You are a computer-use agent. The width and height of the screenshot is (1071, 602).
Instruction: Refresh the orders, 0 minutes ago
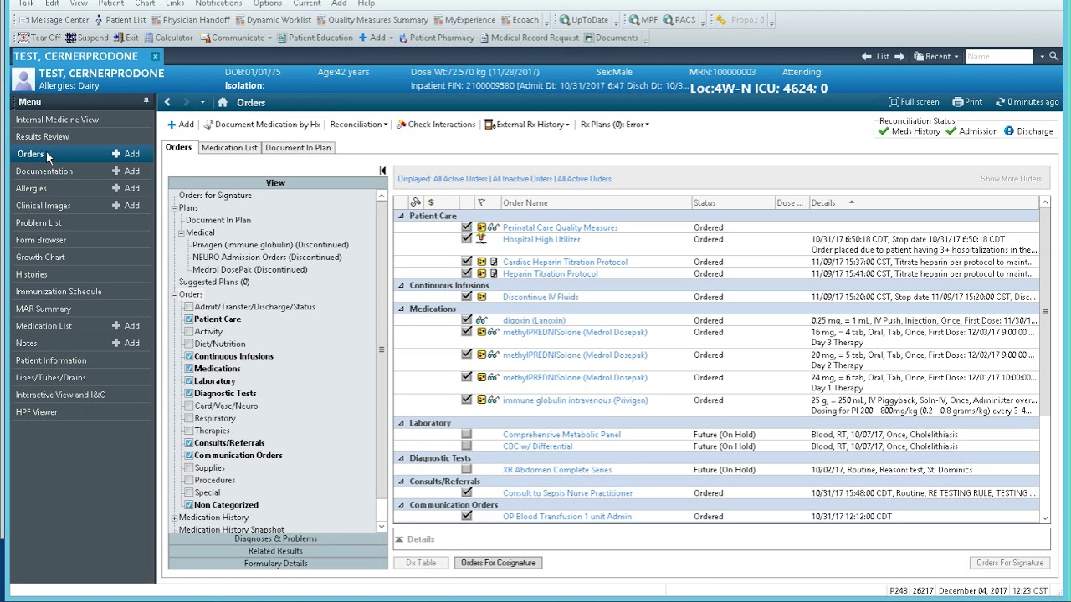click(1027, 102)
